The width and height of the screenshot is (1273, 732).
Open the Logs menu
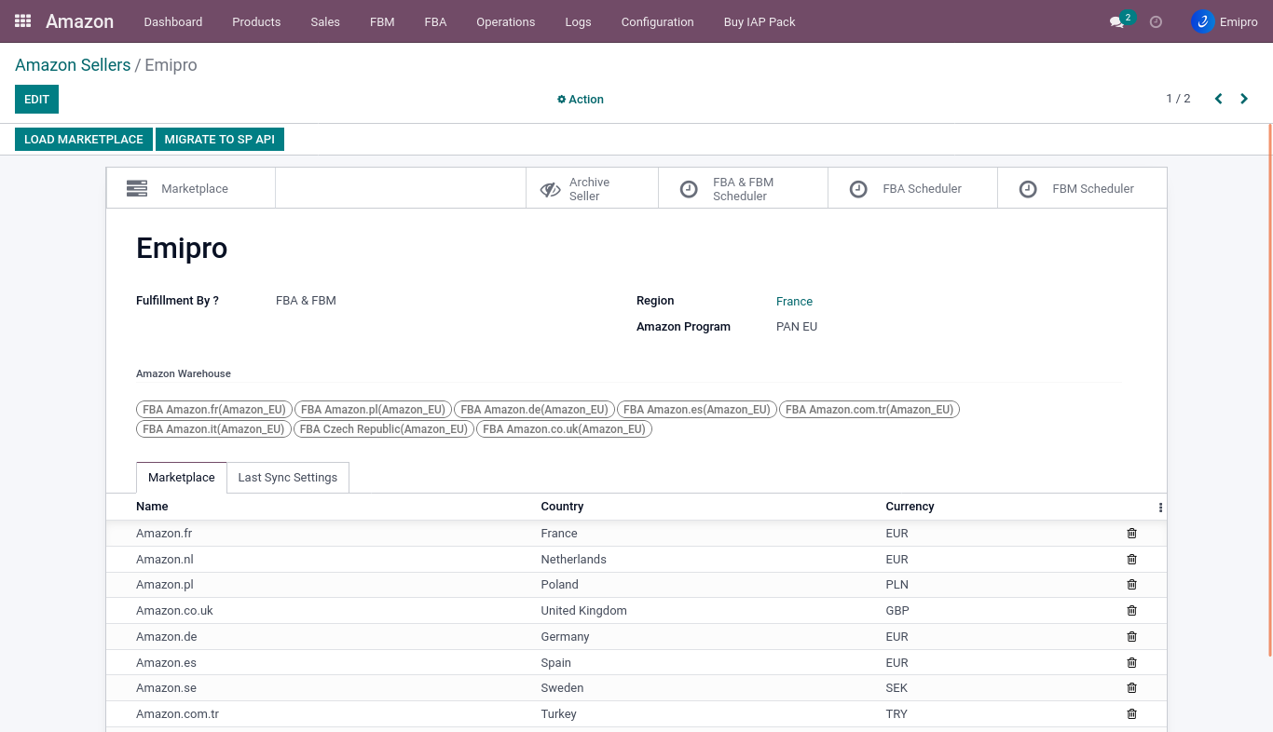pyautogui.click(x=578, y=21)
